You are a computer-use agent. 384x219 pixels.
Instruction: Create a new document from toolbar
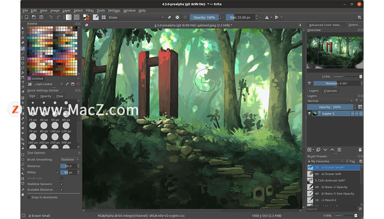pos(26,17)
